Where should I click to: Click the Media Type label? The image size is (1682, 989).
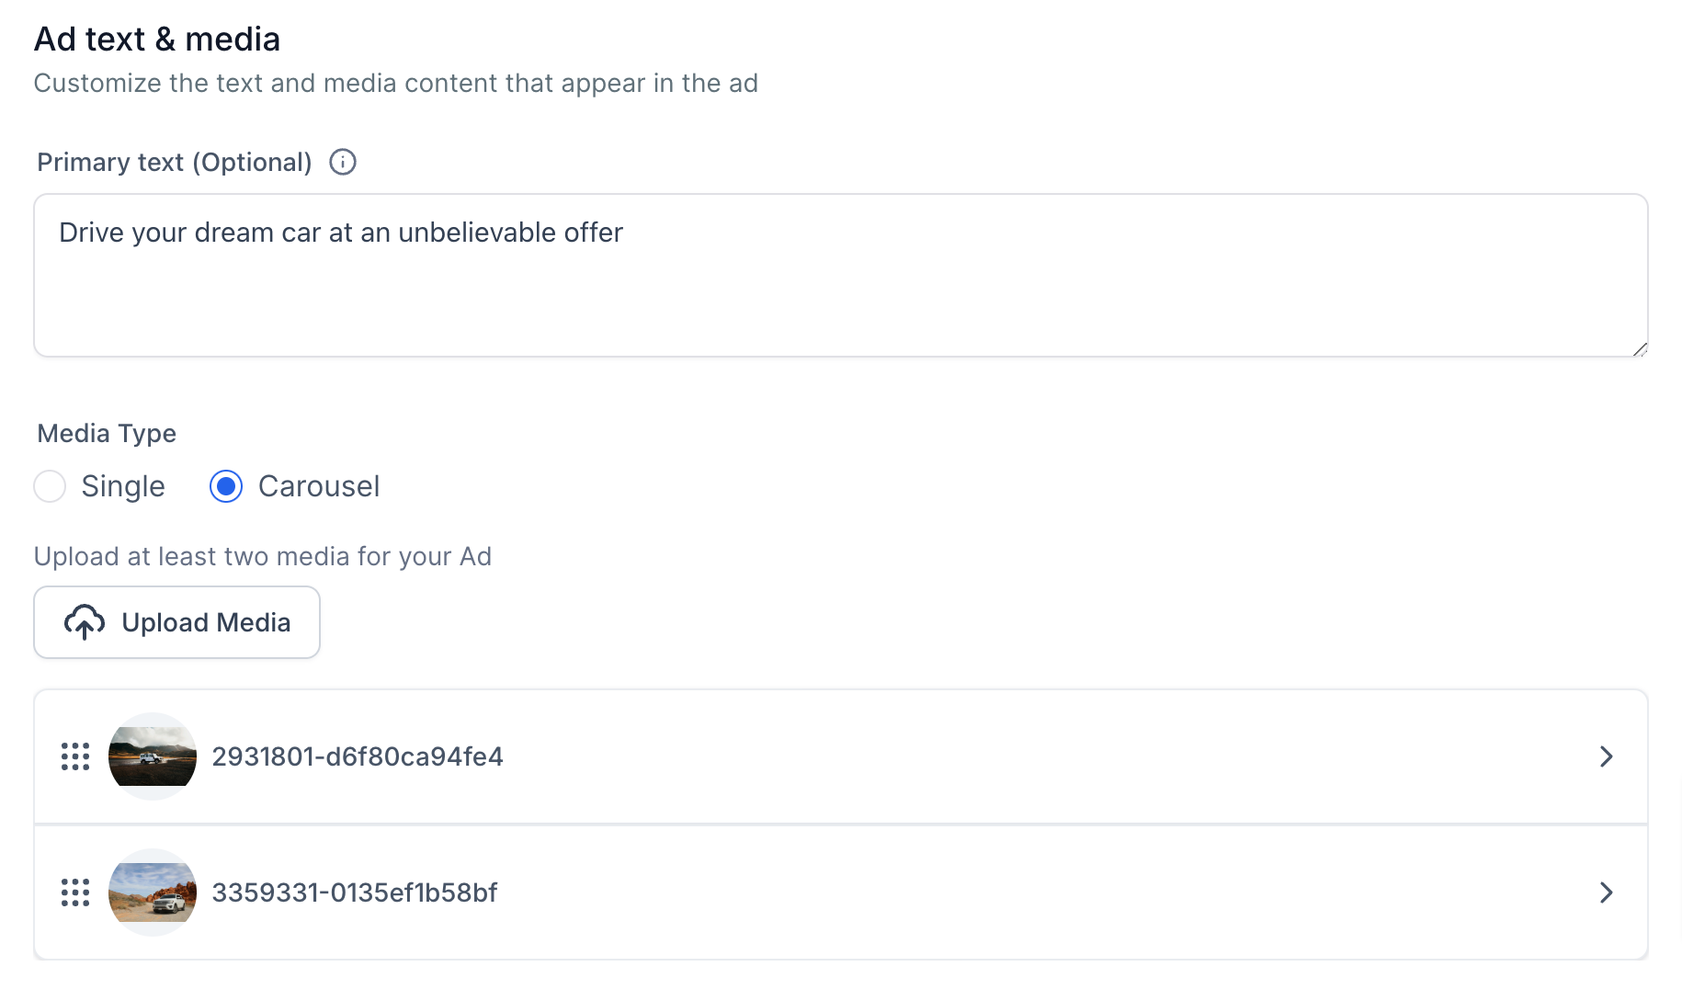[107, 433]
